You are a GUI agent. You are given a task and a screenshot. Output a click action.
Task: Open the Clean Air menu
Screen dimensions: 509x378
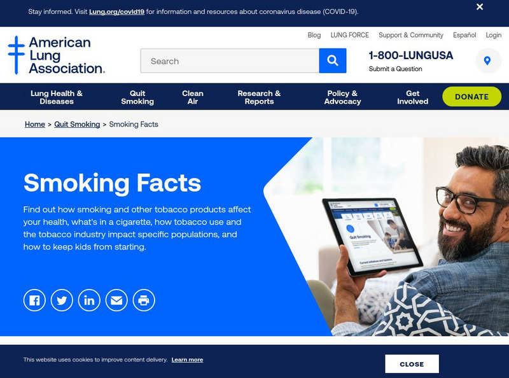coord(193,97)
